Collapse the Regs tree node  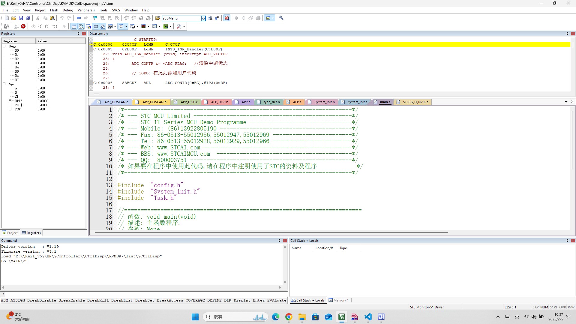4,46
